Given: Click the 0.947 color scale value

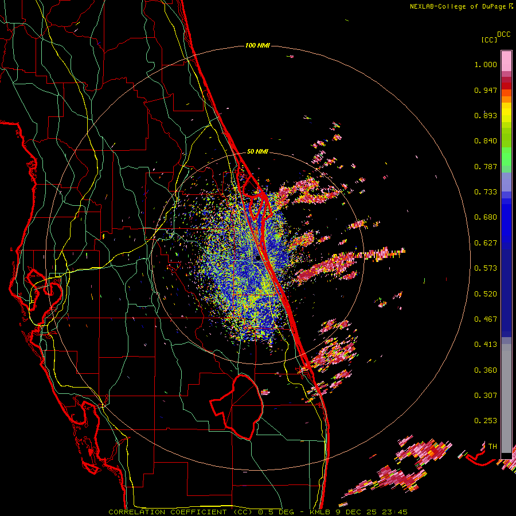Looking at the screenshot, I should pyautogui.click(x=486, y=90).
